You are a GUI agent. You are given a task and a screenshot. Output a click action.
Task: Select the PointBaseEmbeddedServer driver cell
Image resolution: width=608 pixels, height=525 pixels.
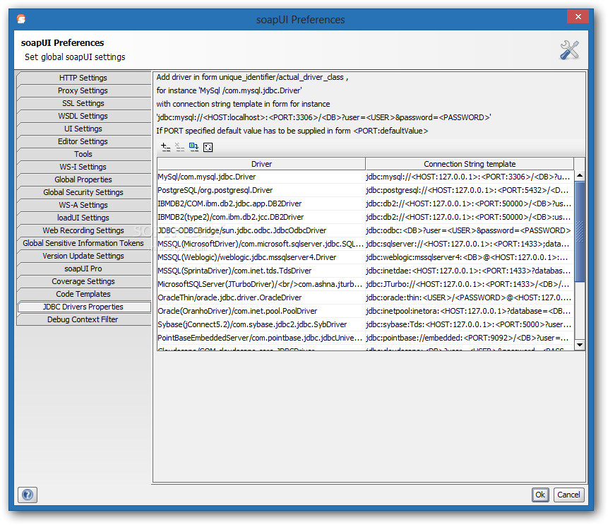click(x=261, y=338)
